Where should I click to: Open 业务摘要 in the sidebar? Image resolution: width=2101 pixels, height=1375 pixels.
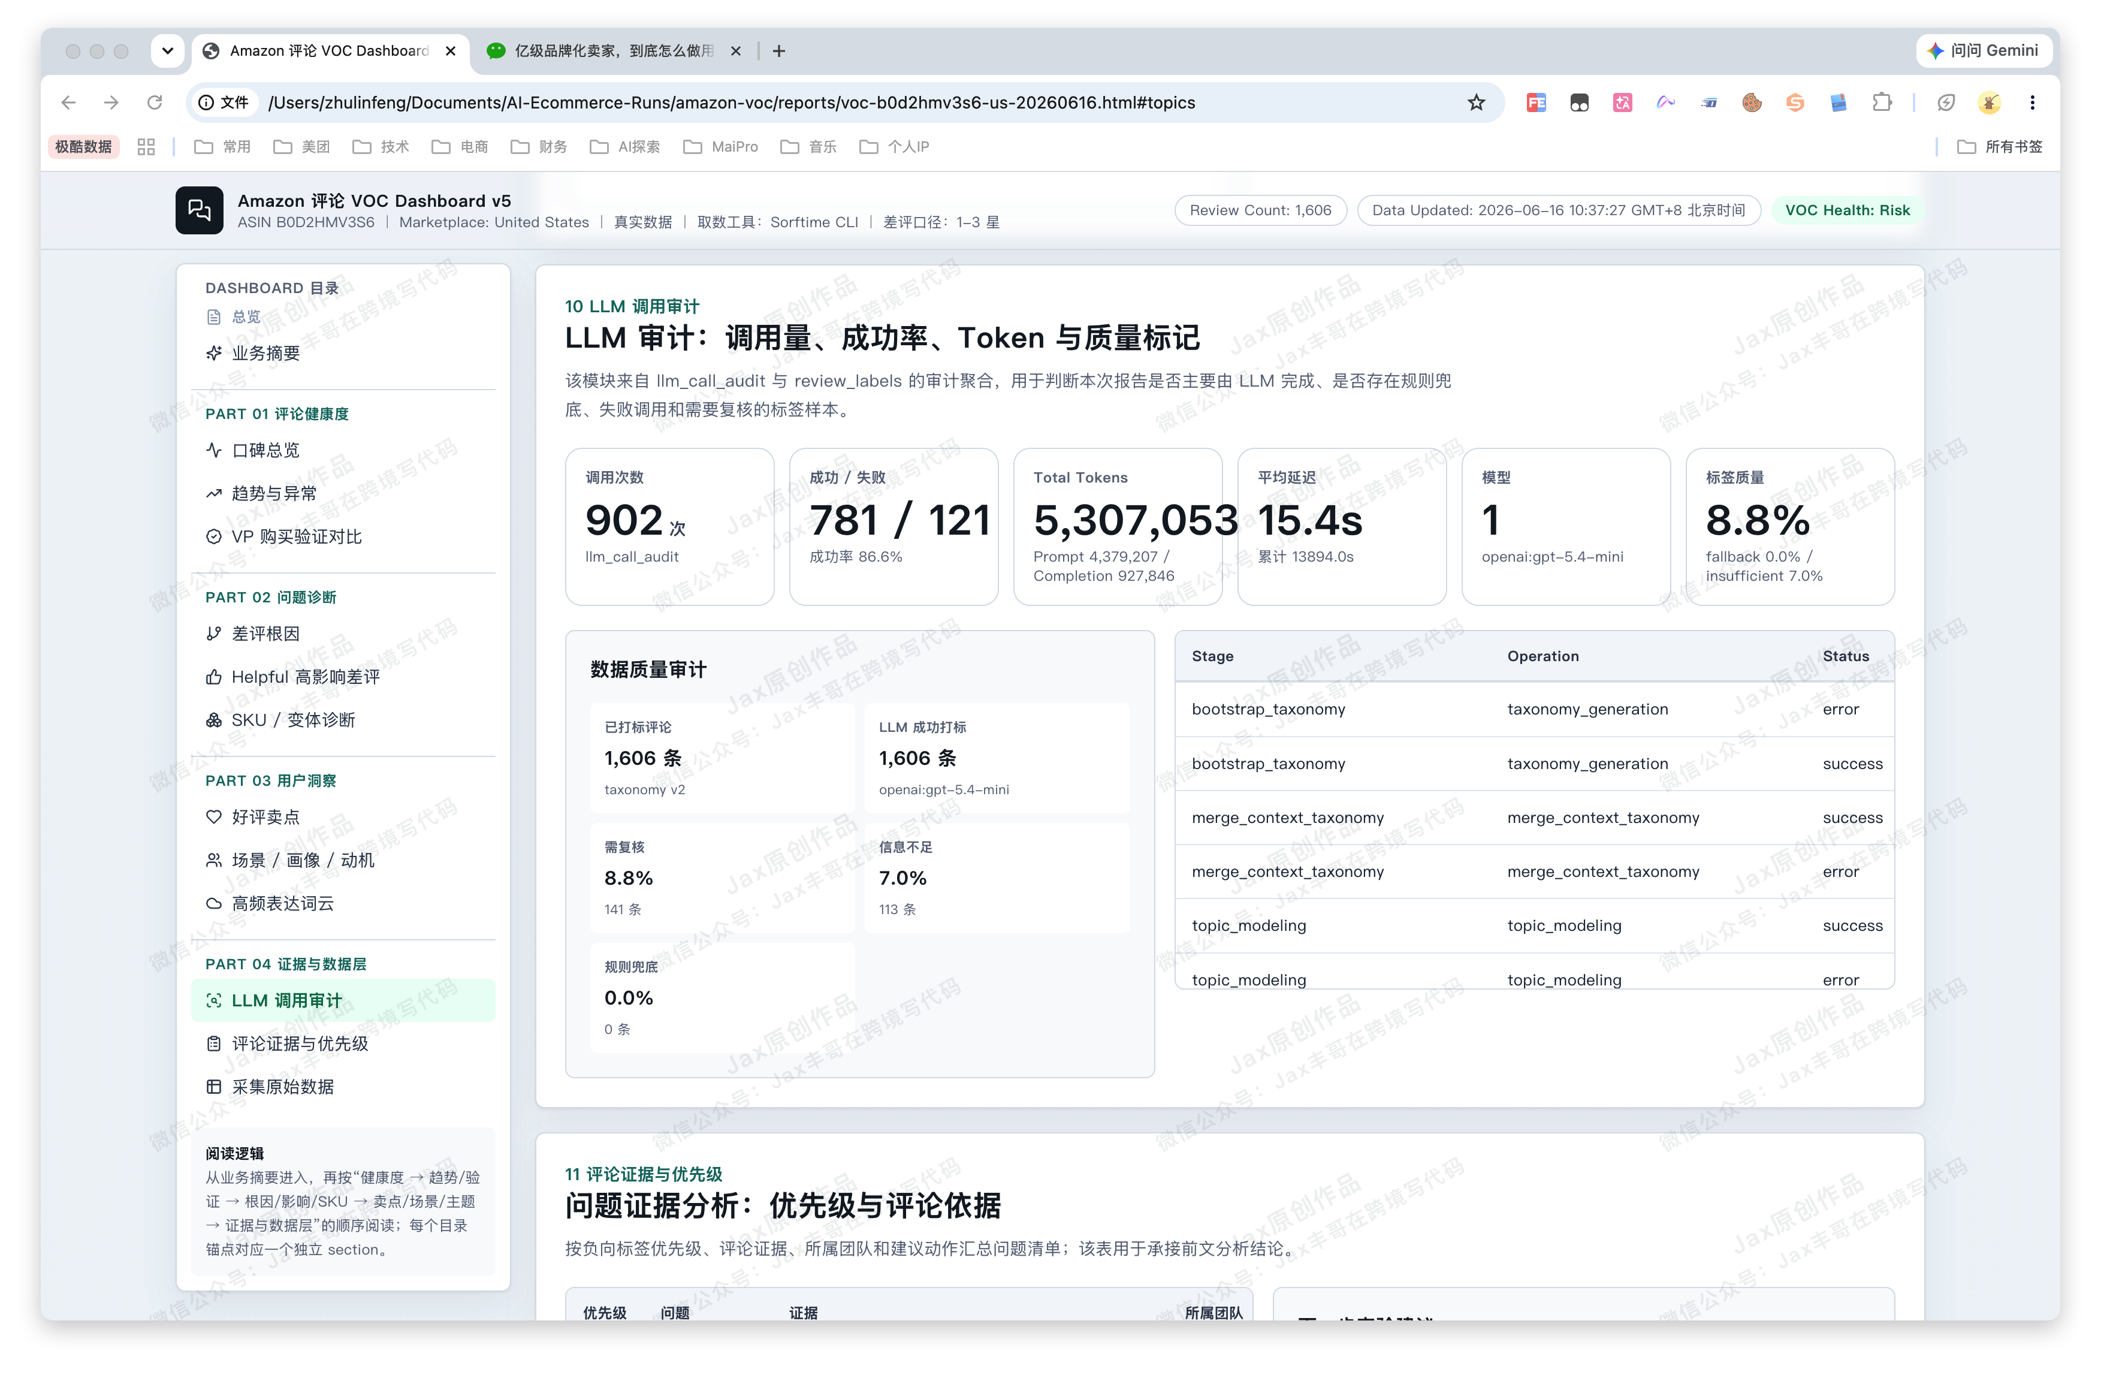pyautogui.click(x=343, y=353)
